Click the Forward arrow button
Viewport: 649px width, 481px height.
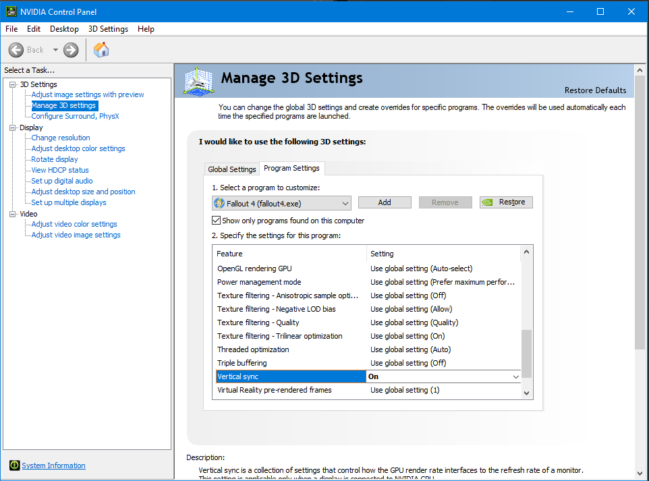(71, 50)
